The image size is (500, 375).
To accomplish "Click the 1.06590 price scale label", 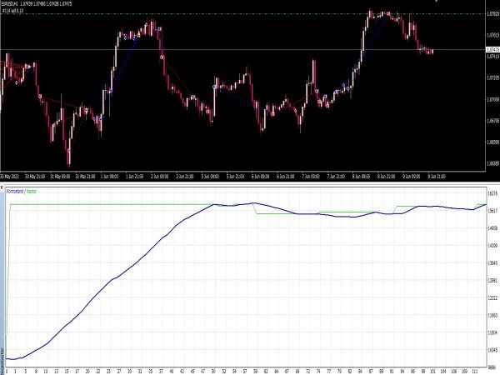I will 493,142.
